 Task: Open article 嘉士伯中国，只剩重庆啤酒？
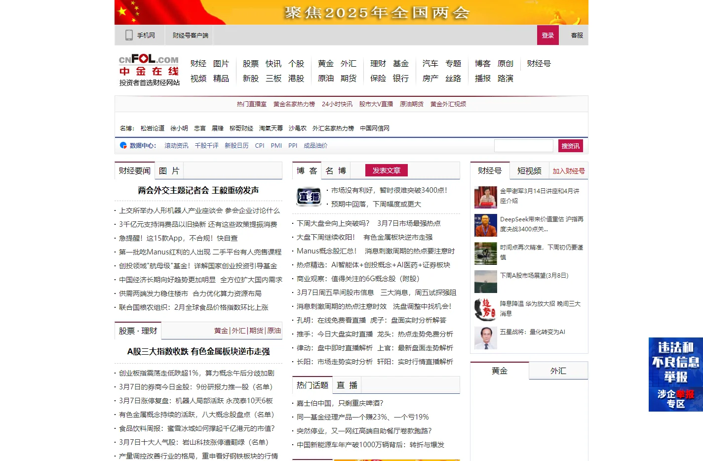click(x=340, y=403)
